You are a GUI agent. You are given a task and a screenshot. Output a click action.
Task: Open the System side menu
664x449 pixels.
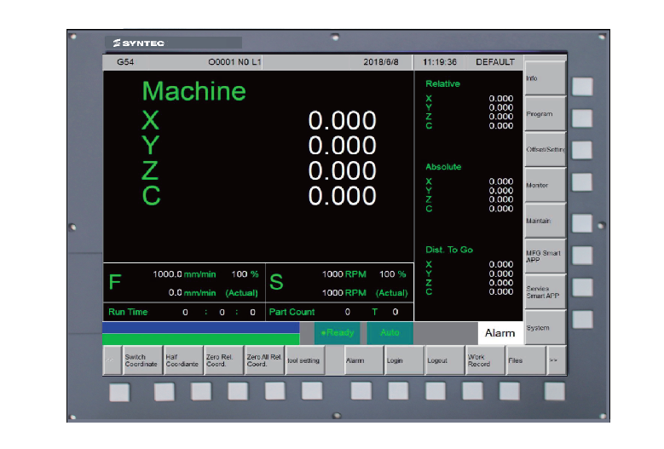tap(545, 327)
